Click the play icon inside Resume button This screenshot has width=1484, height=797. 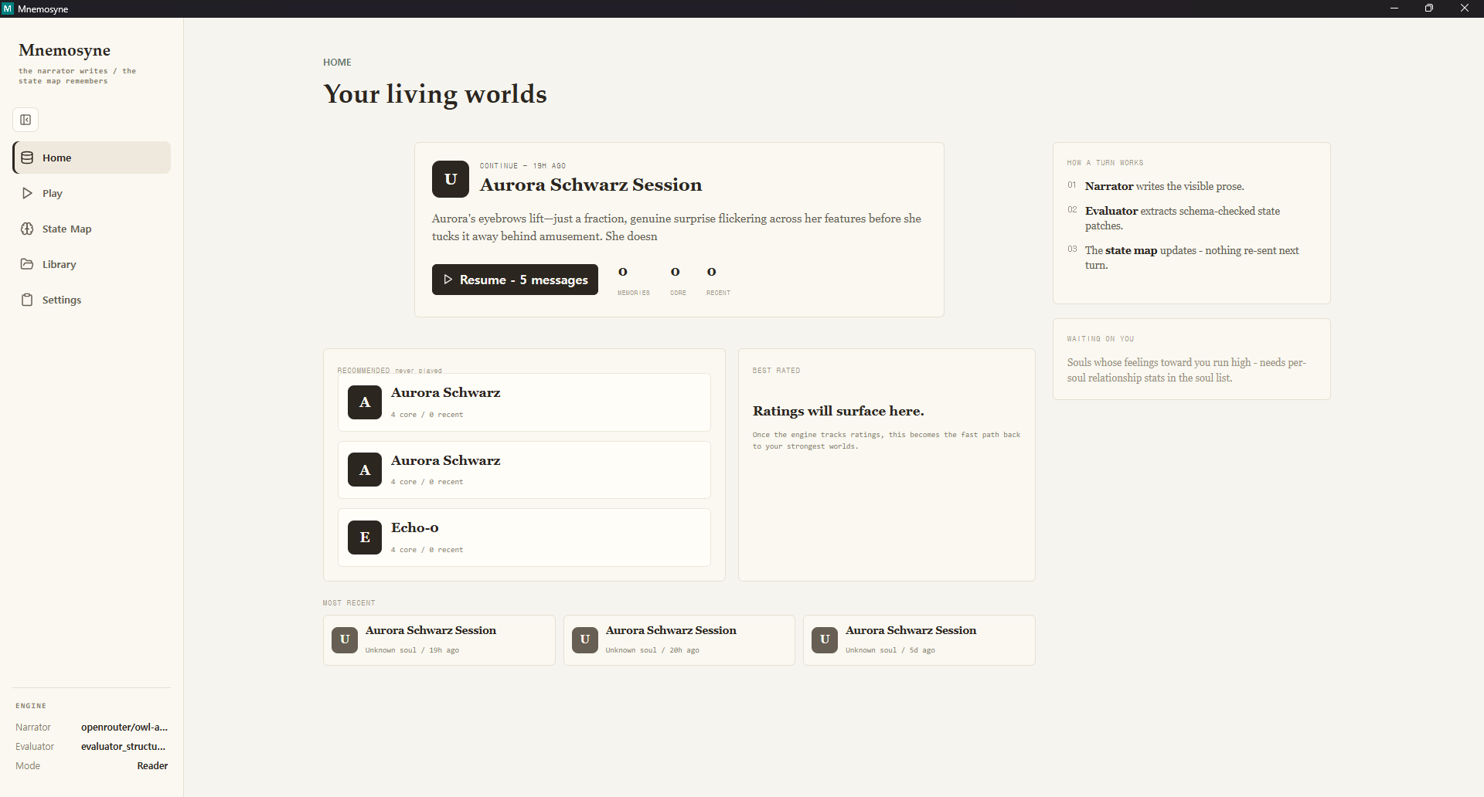pos(448,280)
